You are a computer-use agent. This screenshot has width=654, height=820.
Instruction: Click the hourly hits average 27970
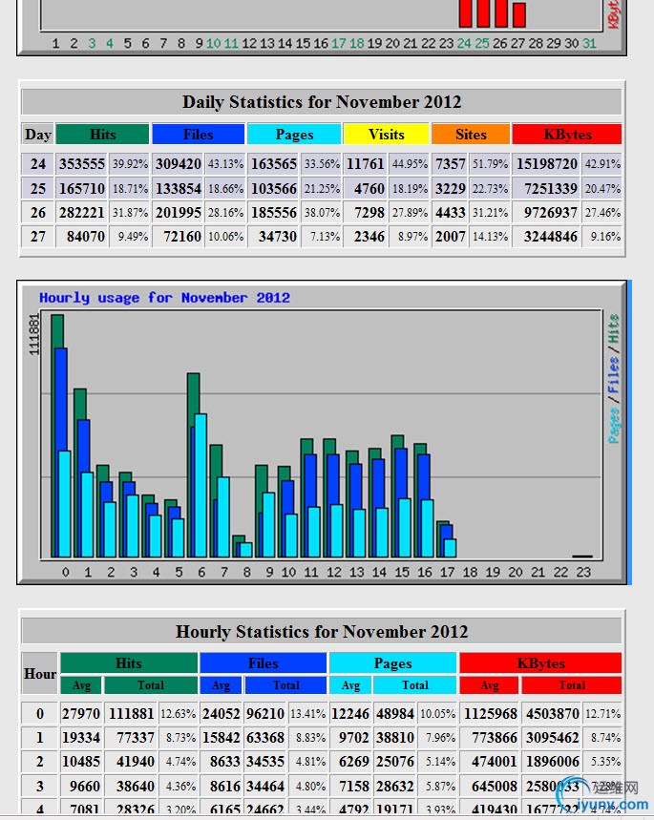click(81, 714)
